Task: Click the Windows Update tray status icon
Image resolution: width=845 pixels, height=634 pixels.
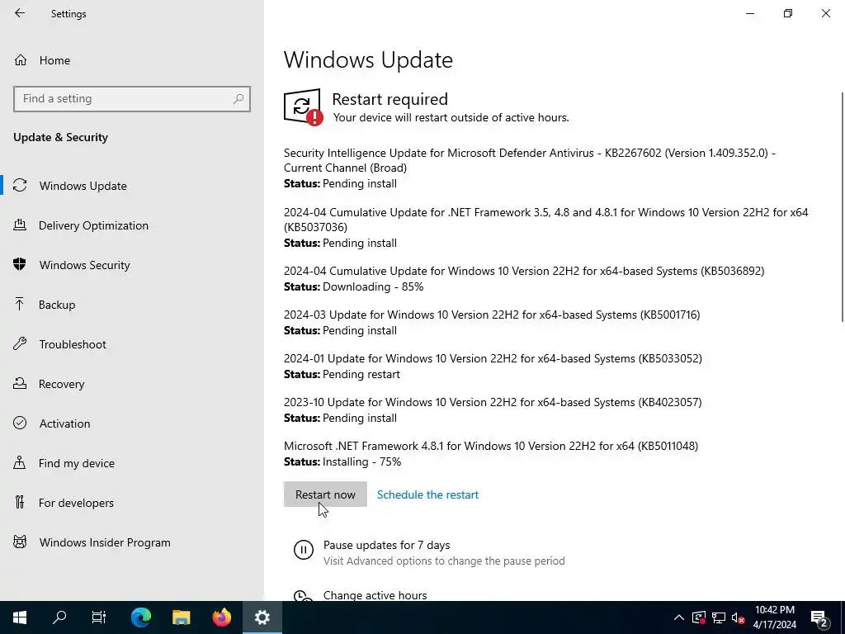Action: (699, 617)
